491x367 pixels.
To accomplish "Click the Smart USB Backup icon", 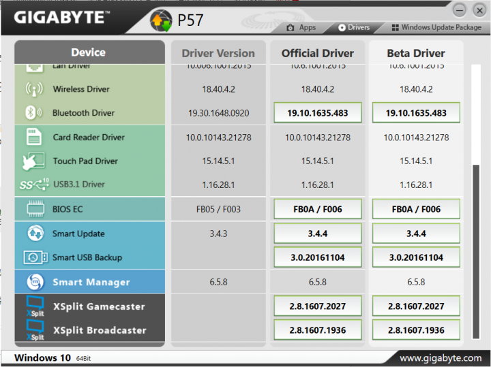I will pos(35,257).
